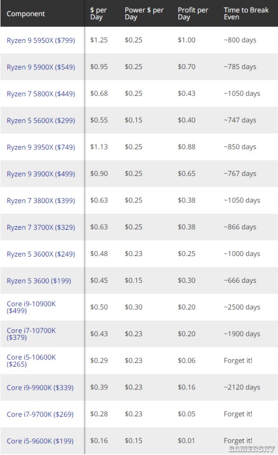
Task: Click the 'Profit per Day' column header
Action: tap(193, 14)
